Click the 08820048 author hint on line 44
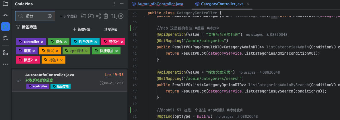Image resolution: width=340 pixels, height=120 pixels. (x=269, y=72)
